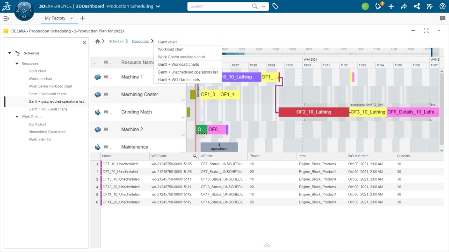Screen dimensions: 449x252
Task: Select Workload chart in dropdown menu
Action: (x=188, y=49)
